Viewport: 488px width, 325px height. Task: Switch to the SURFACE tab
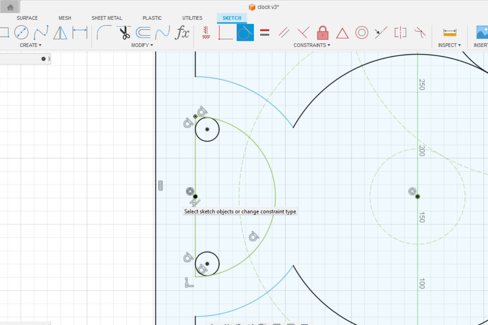[x=27, y=18]
